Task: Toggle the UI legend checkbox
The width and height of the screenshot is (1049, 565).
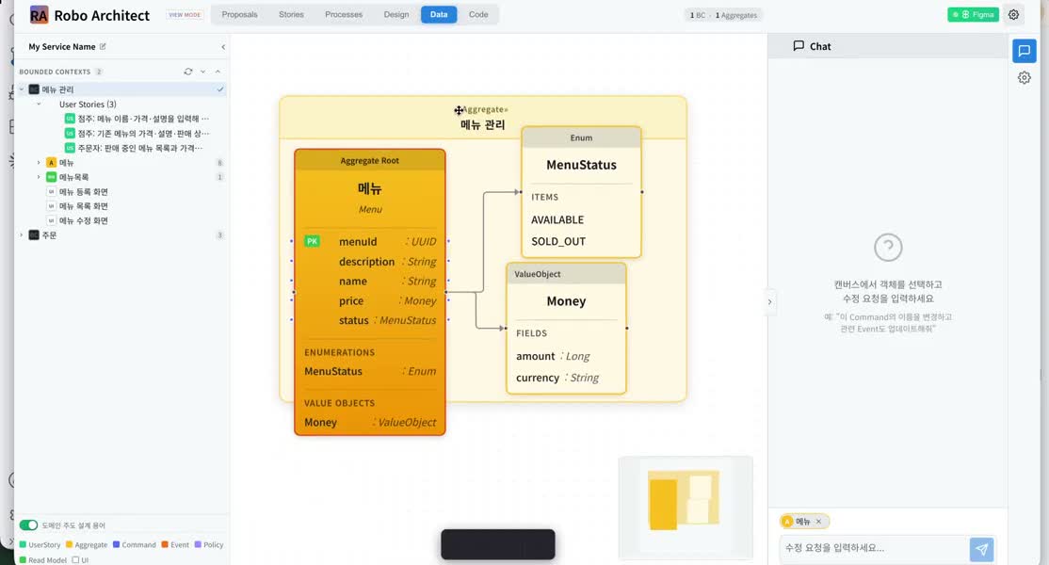Action: tap(75, 559)
